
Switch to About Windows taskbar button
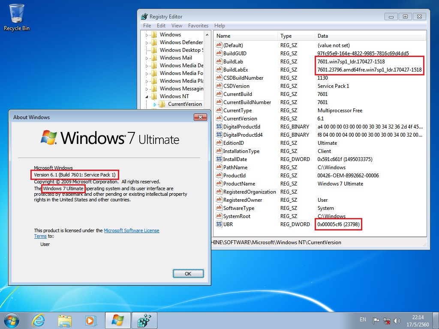coord(117,320)
